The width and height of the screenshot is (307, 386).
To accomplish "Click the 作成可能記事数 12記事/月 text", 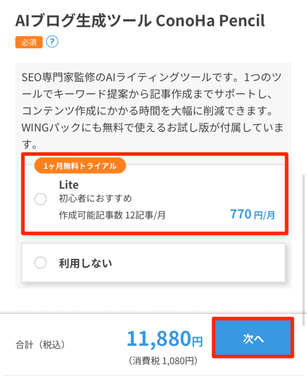I will point(112,215).
